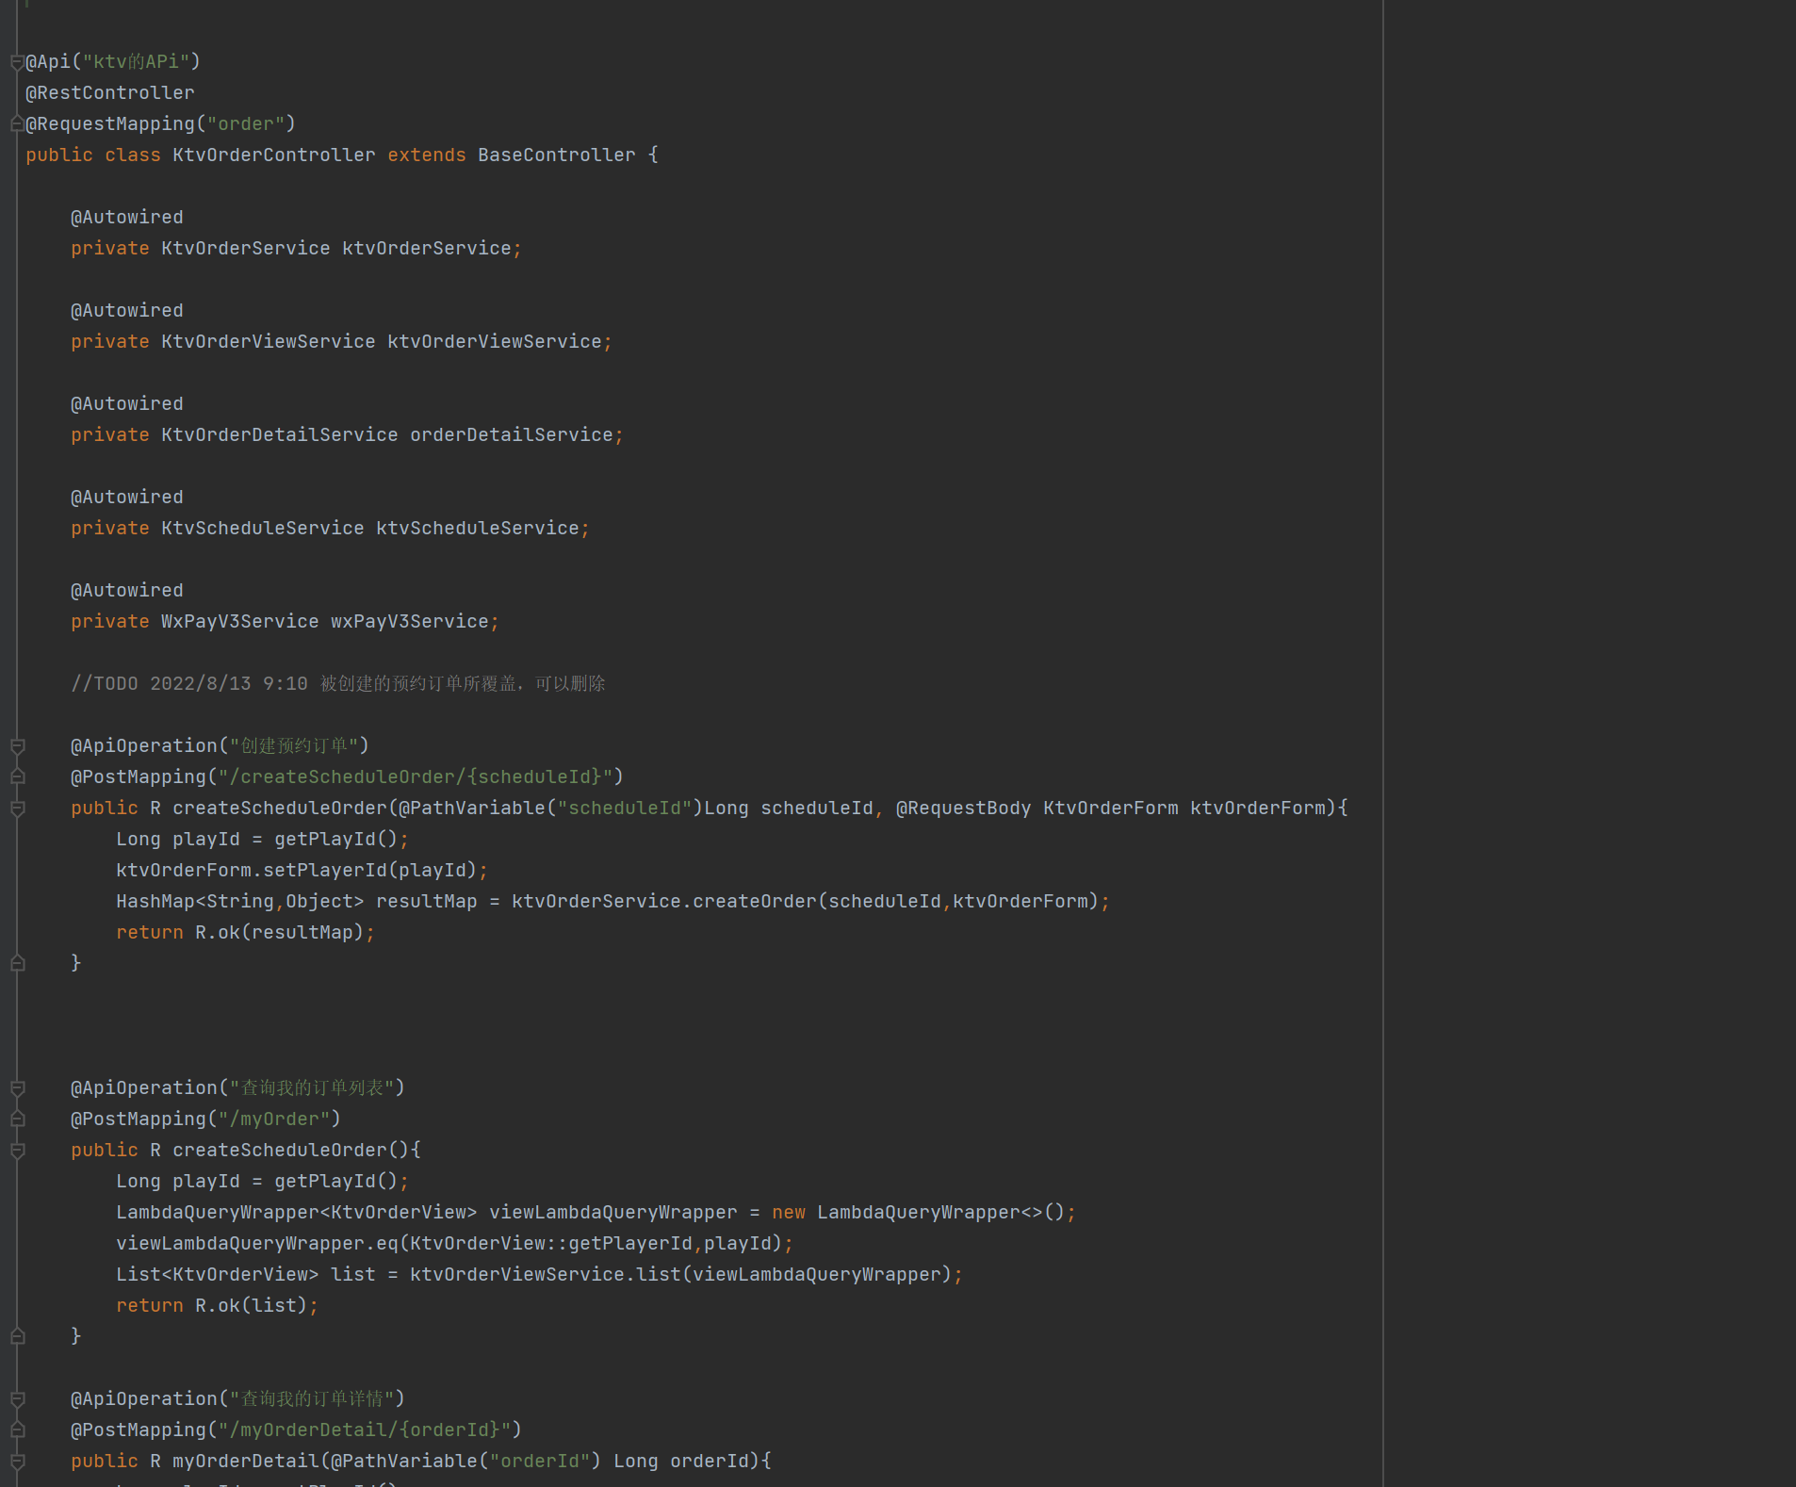Screen dimensions: 1796x1487
Task: Collapse the @Api annotation fold marker
Action: tap(17, 63)
